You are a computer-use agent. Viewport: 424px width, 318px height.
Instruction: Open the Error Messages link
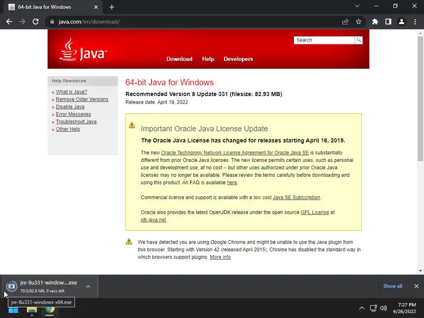pyautogui.click(x=73, y=114)
